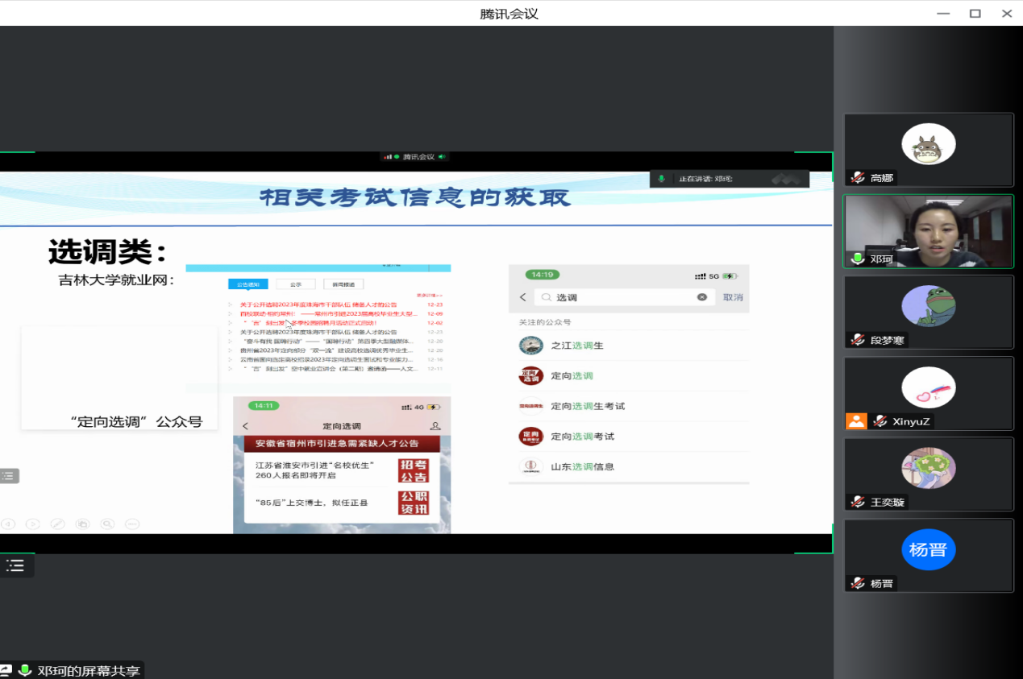
Task: Open the white list menu below shared screen
Action: click(15, 565)
